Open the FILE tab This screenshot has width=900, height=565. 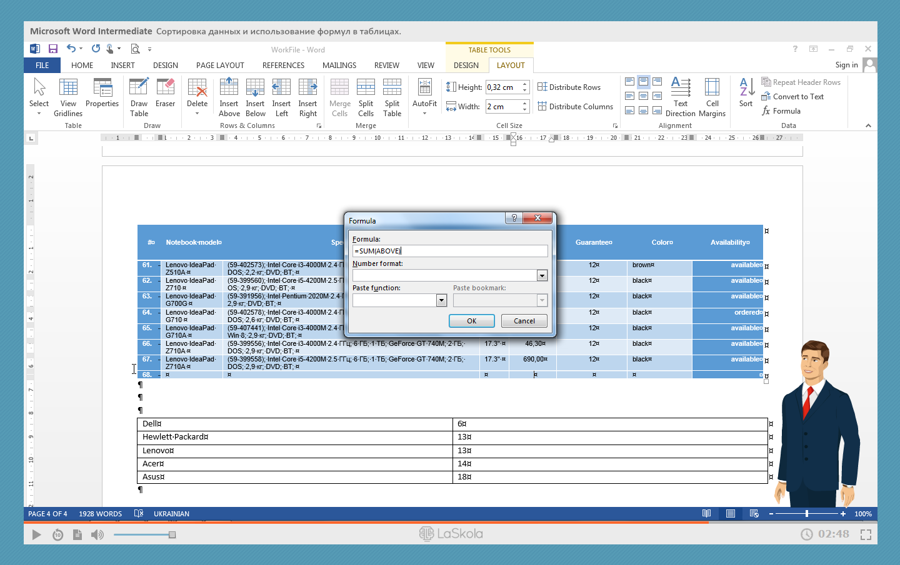[42, 66]
